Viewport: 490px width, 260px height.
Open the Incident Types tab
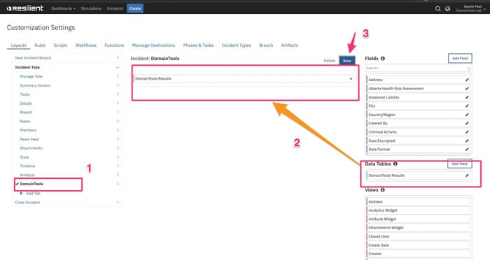[x=237, y=45]
